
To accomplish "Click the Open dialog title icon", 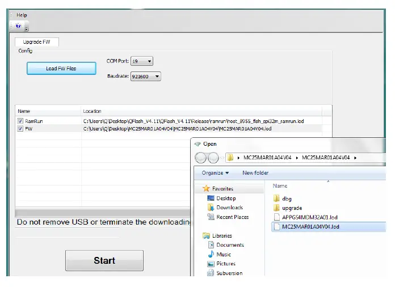I will (x=197, y=144).
